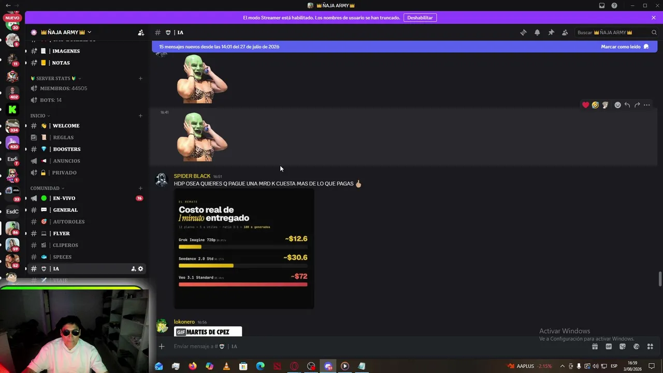Open the gift icon in message bar

pyautogui.click(x=595, y=347)
